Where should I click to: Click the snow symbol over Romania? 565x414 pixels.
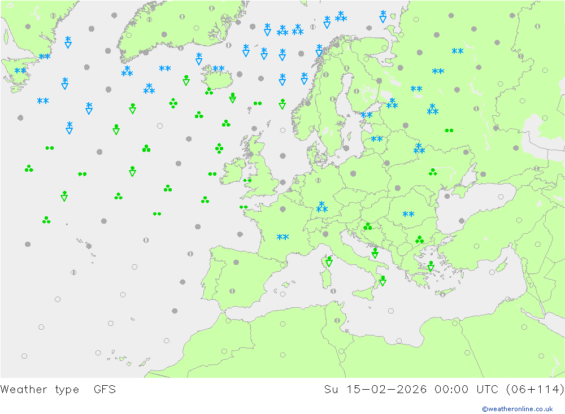[408, 214]
